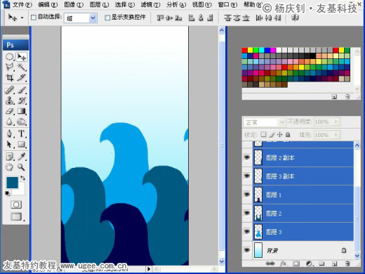The image size is (365, 274).
Task: Create new layer group icon
Action: (321, 263)
